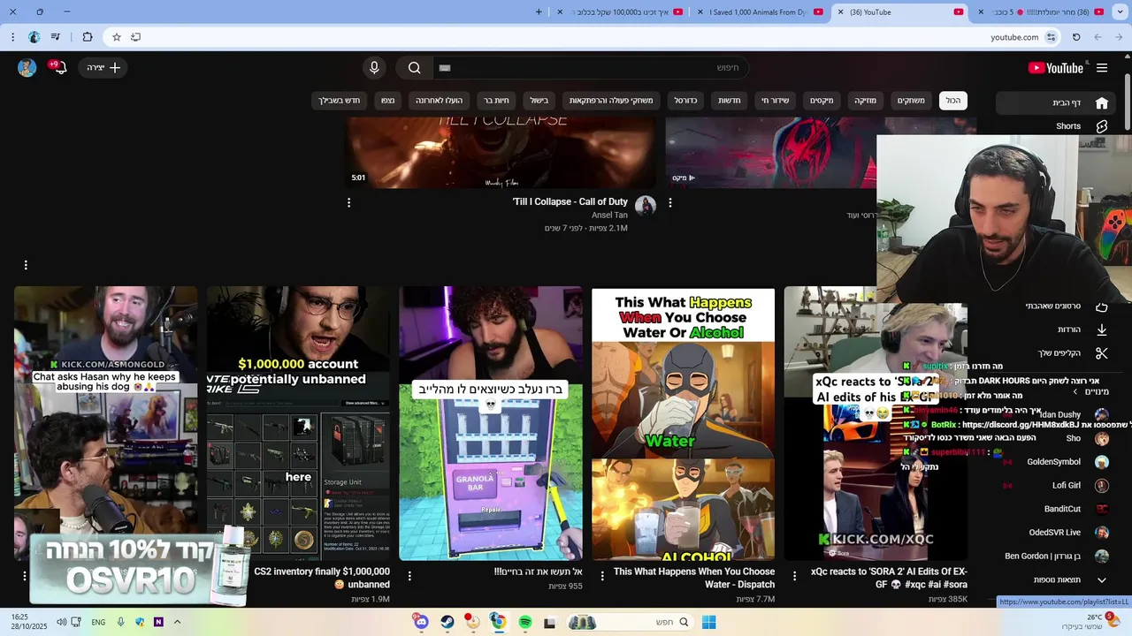
Task: Open the notifications bell
Action: tap(60, 68)
